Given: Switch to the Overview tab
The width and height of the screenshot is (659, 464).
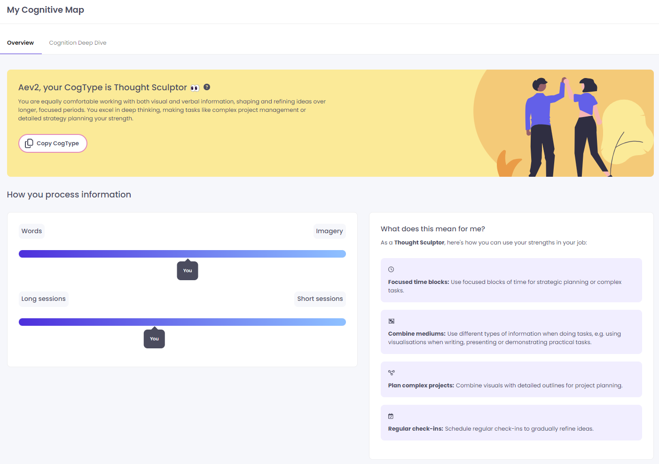Looking at the screenshot, I should pos(21,43).
